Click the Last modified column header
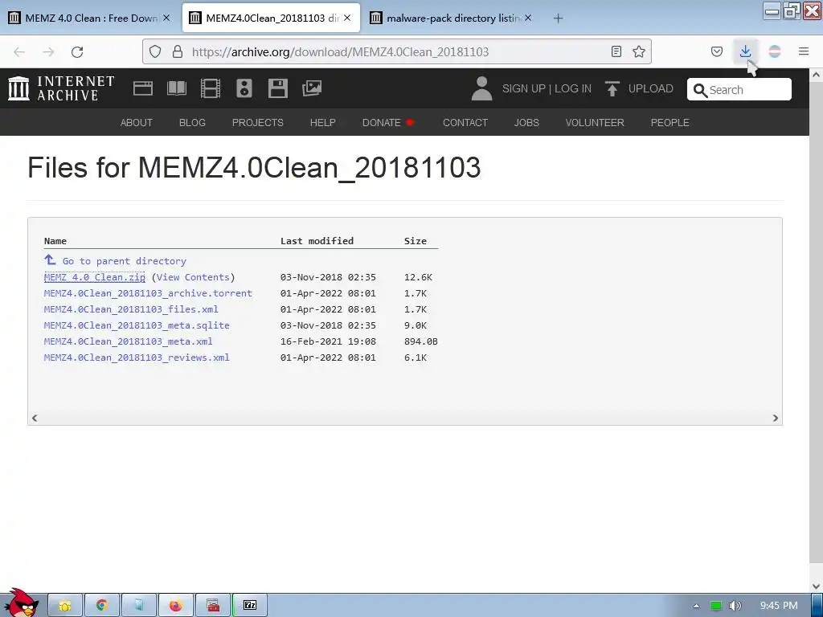The image size is (823, 617). pyautogui.click(x=317, y=241)
